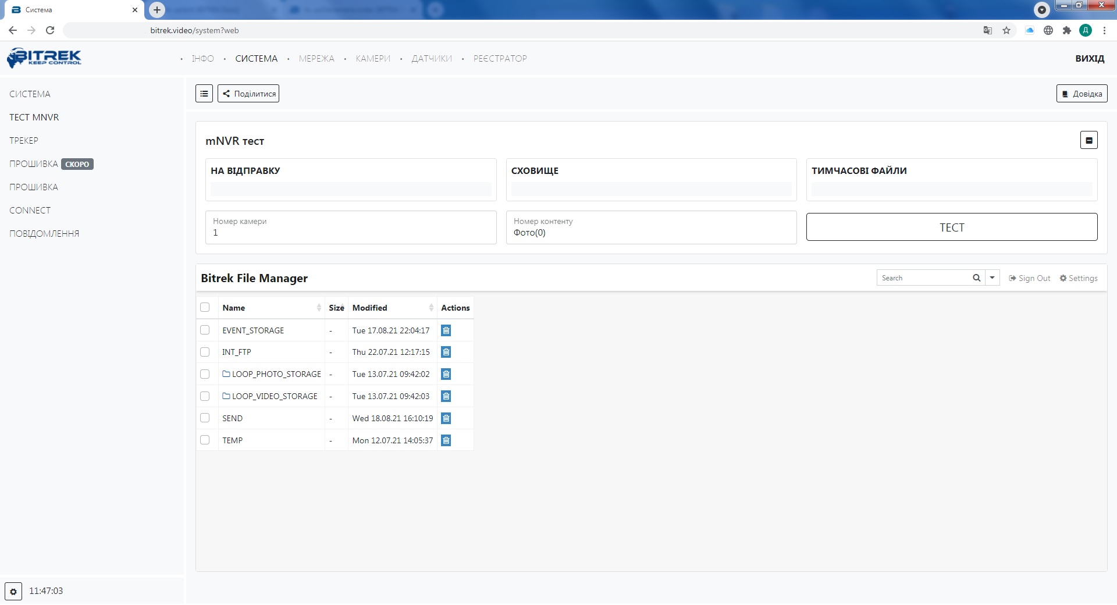Click the Номер камери input field

point(350,227)
